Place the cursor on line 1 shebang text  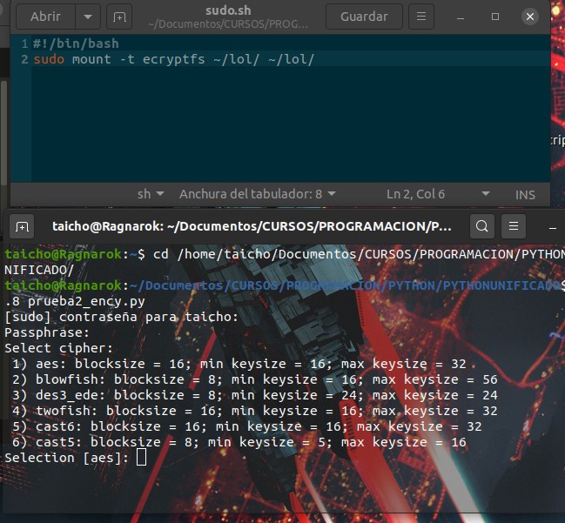(76, 44)
